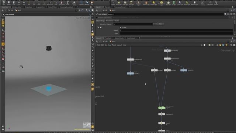Select the green dopnet1 node
Viewport: 236px width, 133px height.
tap(162, 108)
